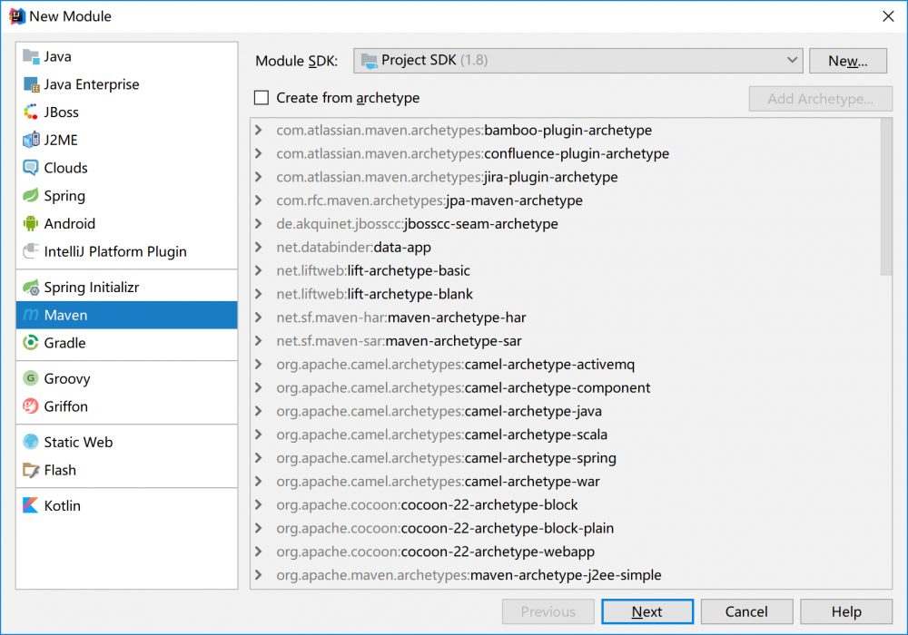Open the Module SDK dropdown

pyautogui.click(x=577, y=61)
